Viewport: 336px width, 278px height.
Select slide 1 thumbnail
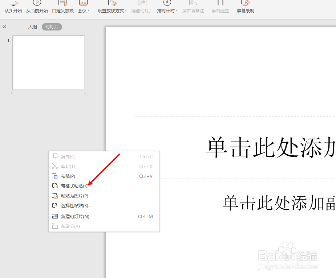coord(49,63)
